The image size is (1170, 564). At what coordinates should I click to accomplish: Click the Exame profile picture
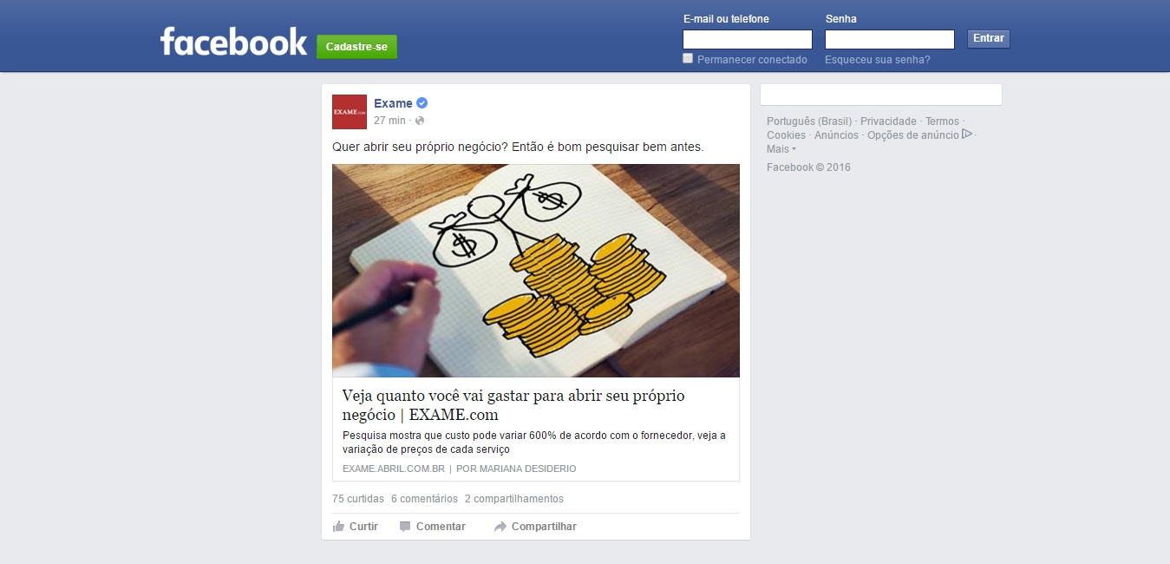(350, 112)
